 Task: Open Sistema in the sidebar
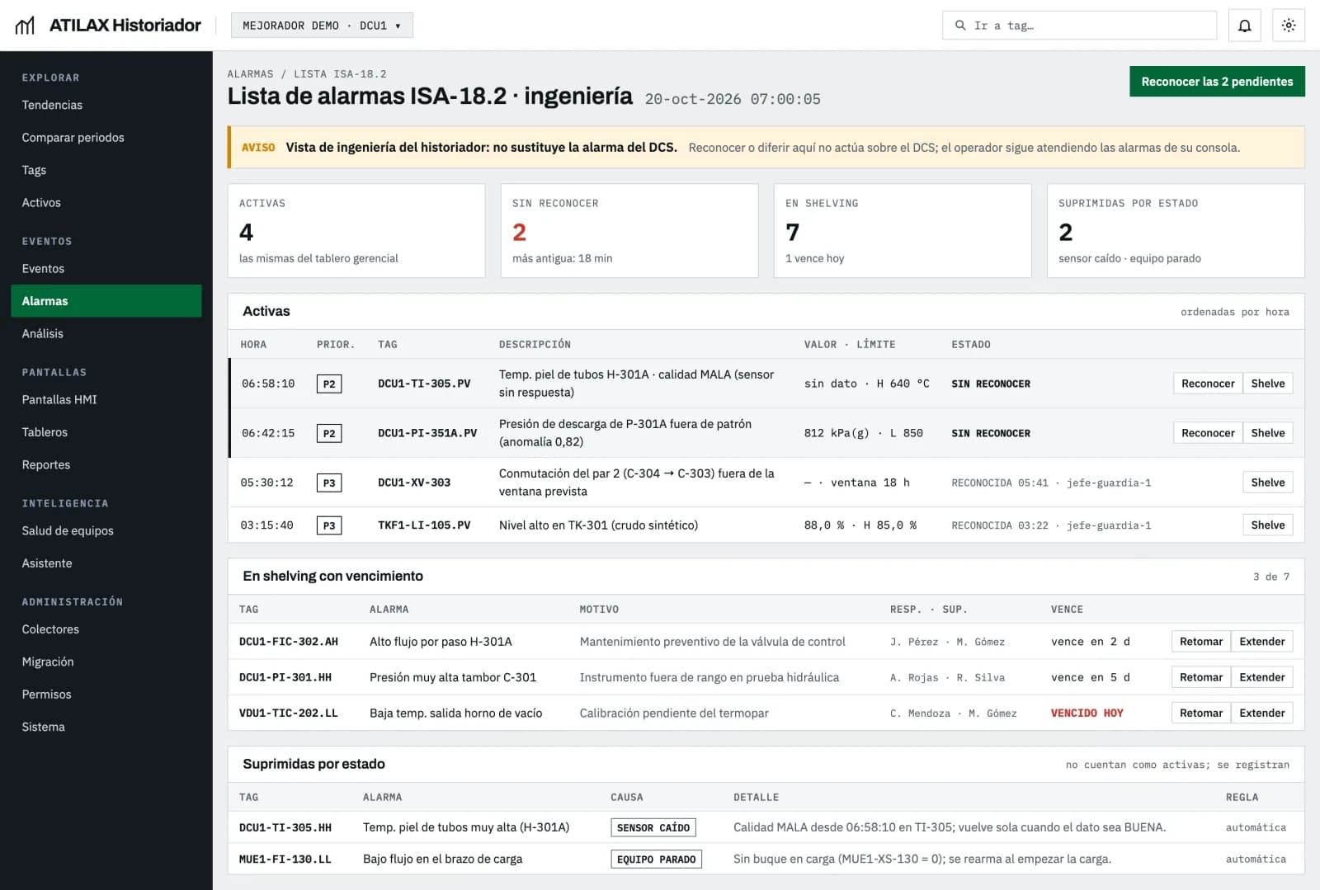tap(106, 727)
